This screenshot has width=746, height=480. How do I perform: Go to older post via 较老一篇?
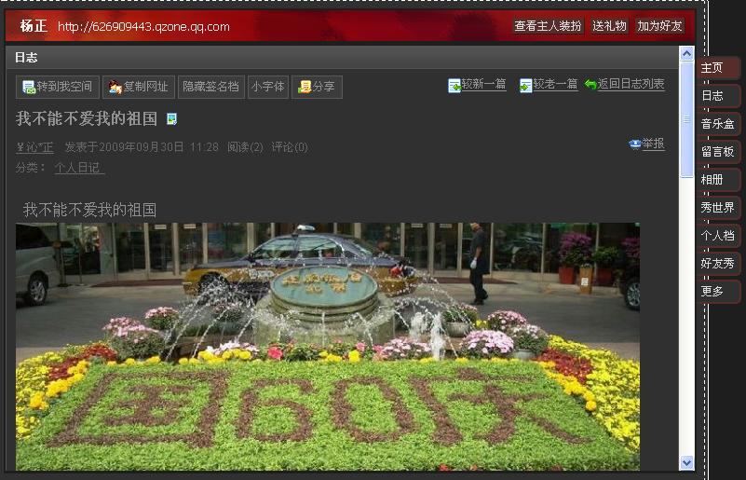pos(549,85)
